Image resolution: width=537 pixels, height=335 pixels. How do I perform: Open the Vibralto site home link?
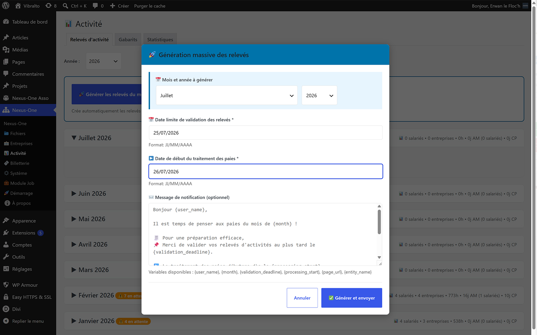point(28,6)
